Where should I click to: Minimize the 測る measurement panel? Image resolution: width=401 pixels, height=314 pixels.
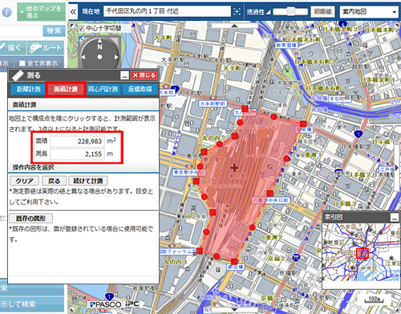[124, 75]
